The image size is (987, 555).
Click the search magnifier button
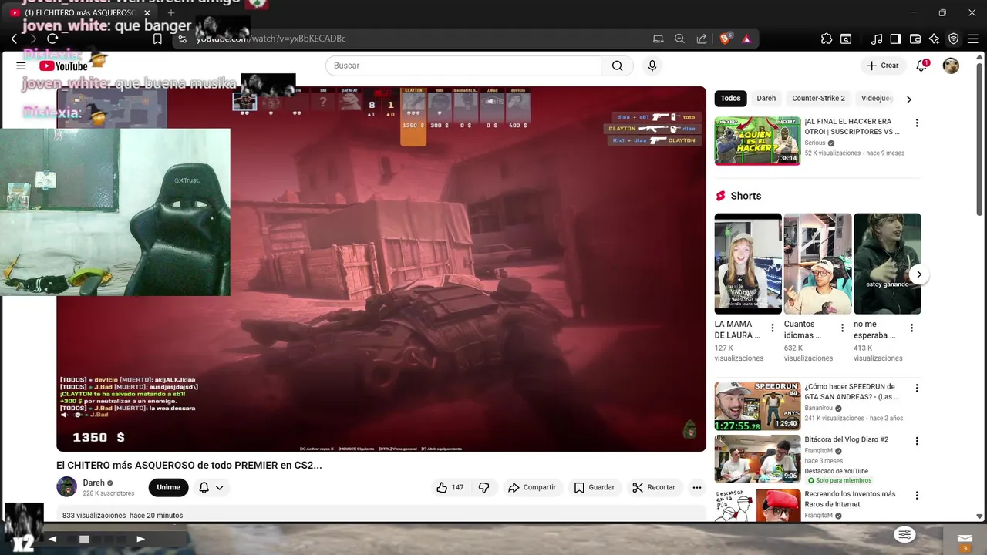click(x=617, y=66)
